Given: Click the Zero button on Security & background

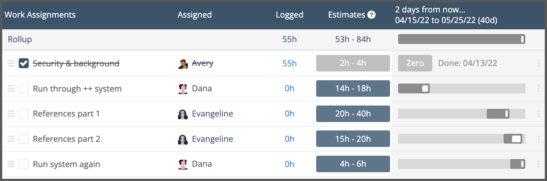Looking at the screenshot, I should 415,63.
